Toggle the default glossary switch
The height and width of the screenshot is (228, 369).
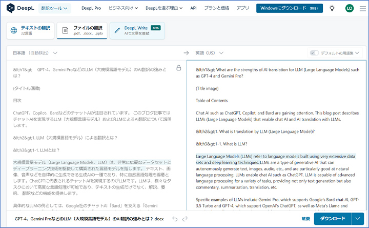(314, 53)
